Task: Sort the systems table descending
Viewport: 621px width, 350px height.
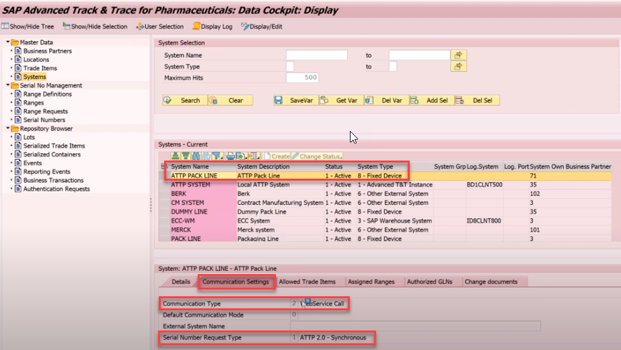Action: 186,157
